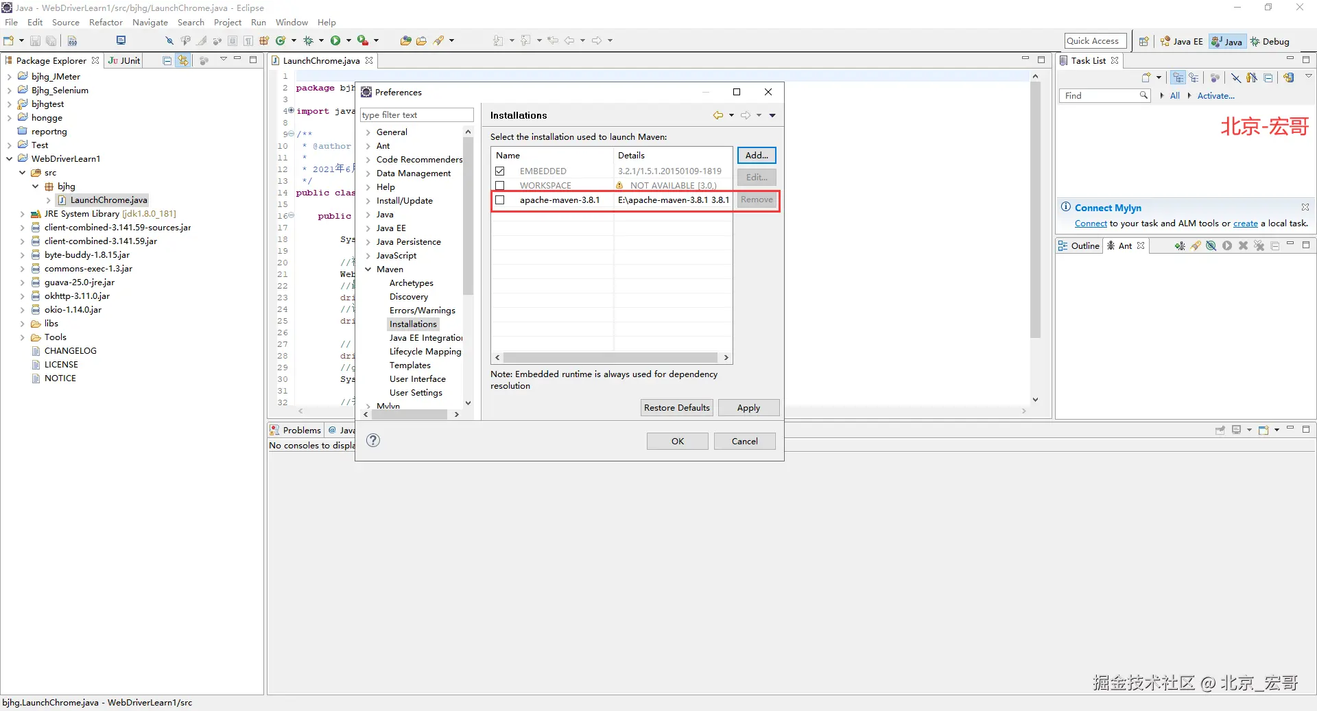The width and height of the screenshot is (1317, 711).
Task: Expand the bjhg_JMeter project
Action: pos(9,77)
